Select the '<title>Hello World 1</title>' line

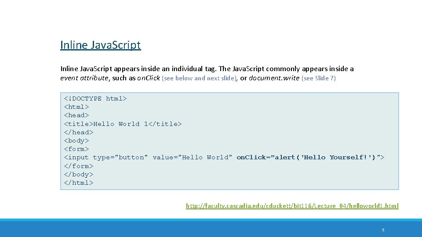point(123,124)
